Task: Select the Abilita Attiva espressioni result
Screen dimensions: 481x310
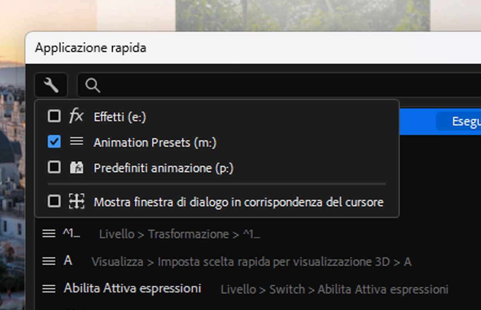Action: tap(132, 289)
